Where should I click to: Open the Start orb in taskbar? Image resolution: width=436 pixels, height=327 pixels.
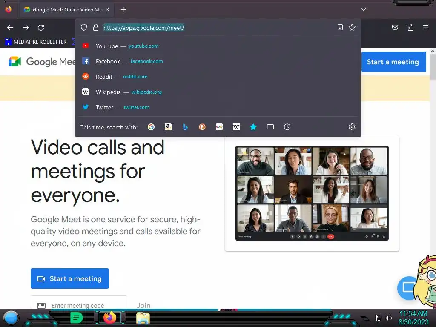(x=11, y=318)
